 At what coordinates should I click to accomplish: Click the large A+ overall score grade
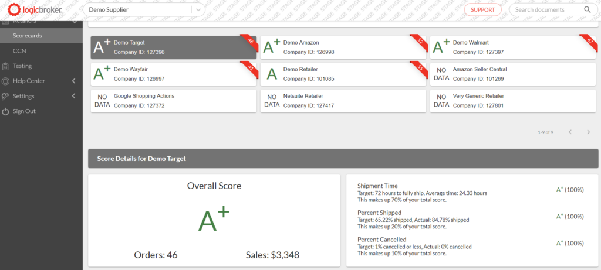point(214,220)
